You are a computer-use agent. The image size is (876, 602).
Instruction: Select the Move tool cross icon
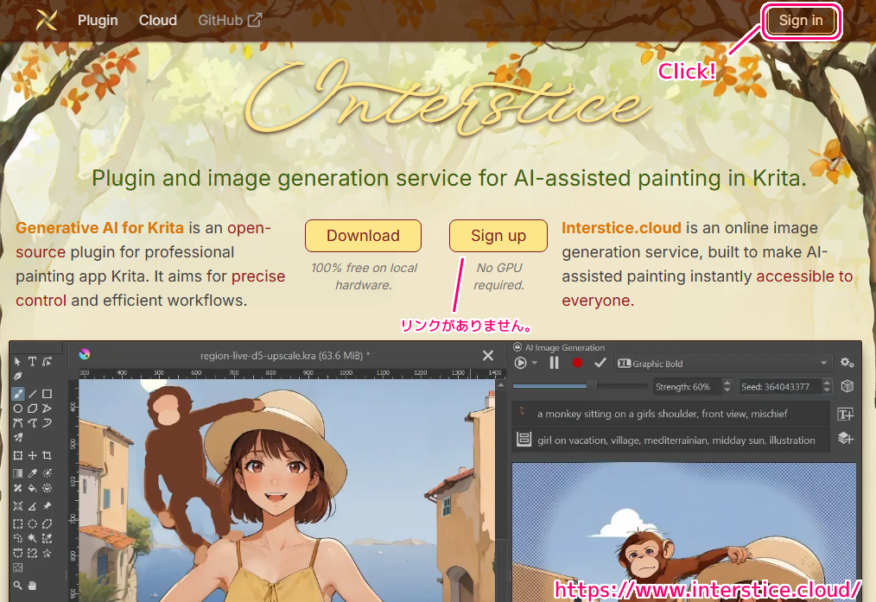[33, 456]
